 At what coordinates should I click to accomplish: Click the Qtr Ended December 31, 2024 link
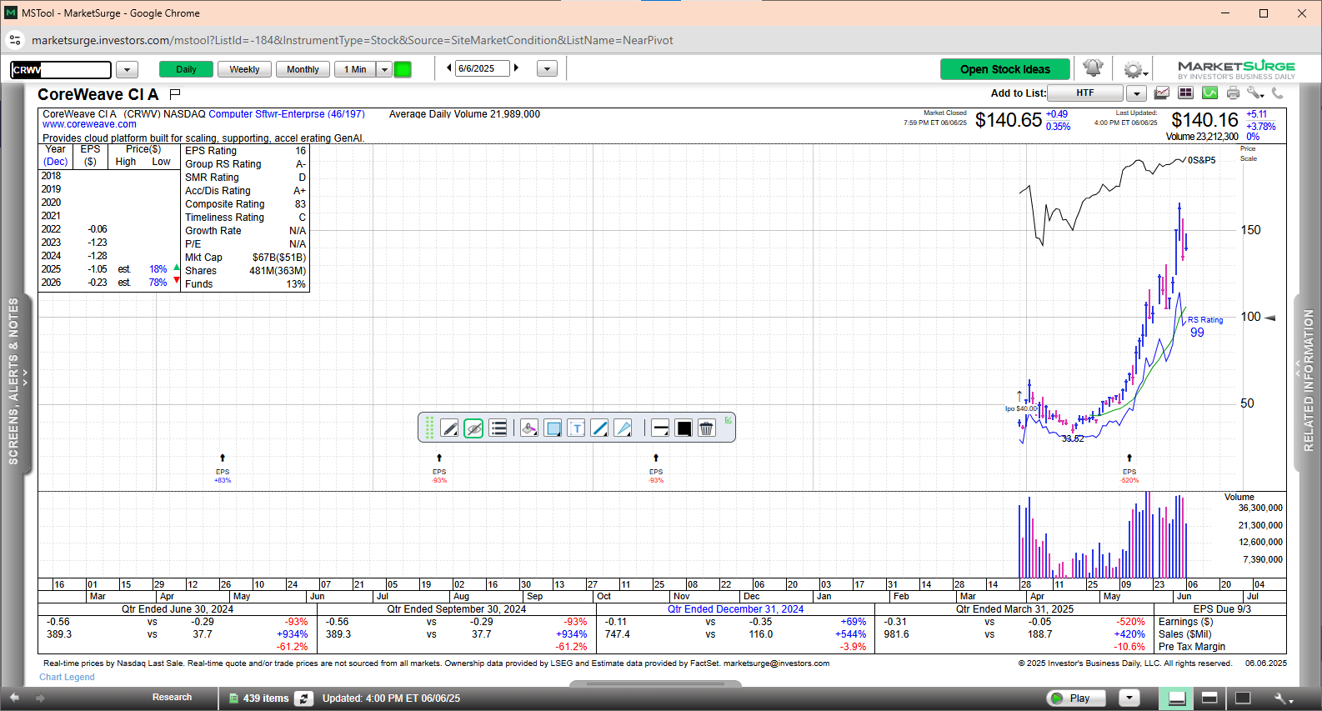coord(735,609)
